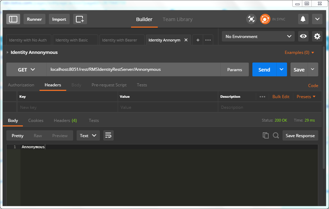Open manage environments gear icon
This screenshot has height=209, width=329.
(317, 36)
